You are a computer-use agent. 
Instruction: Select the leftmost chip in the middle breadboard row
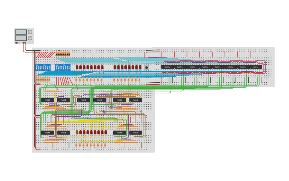[x=47, y=100]
